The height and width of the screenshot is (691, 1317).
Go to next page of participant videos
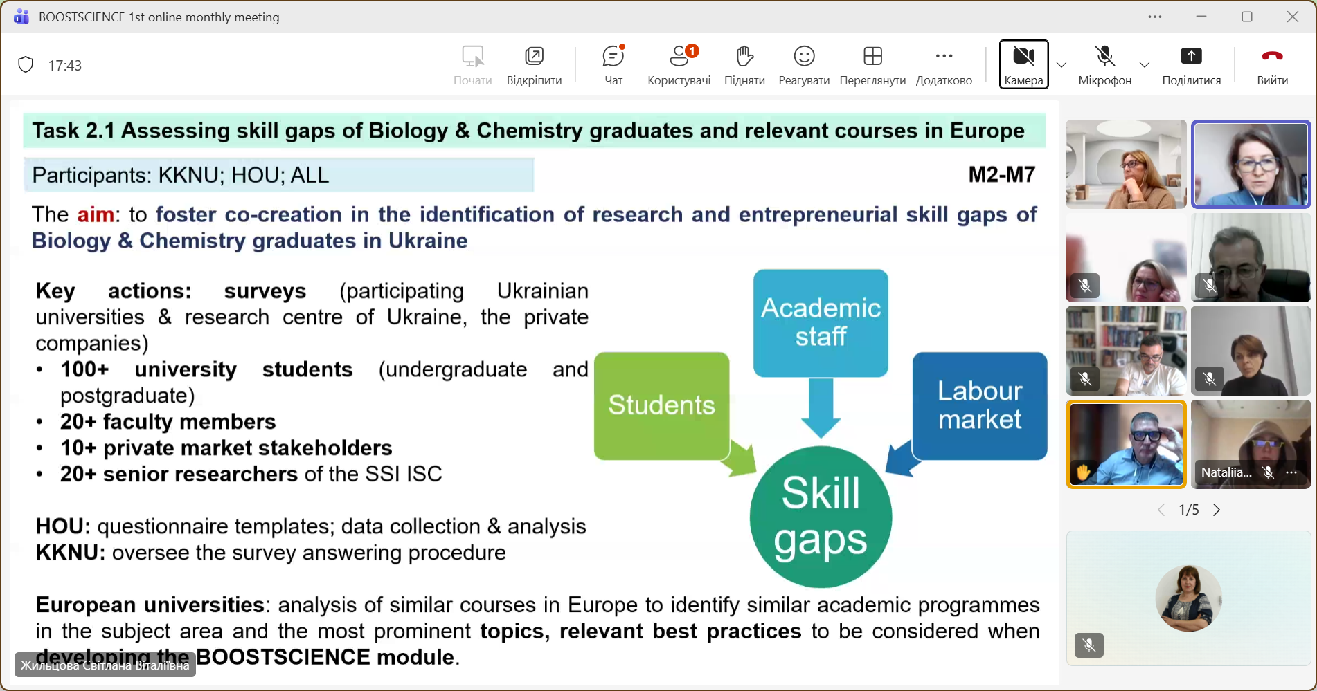click(x=1217, y=510)
